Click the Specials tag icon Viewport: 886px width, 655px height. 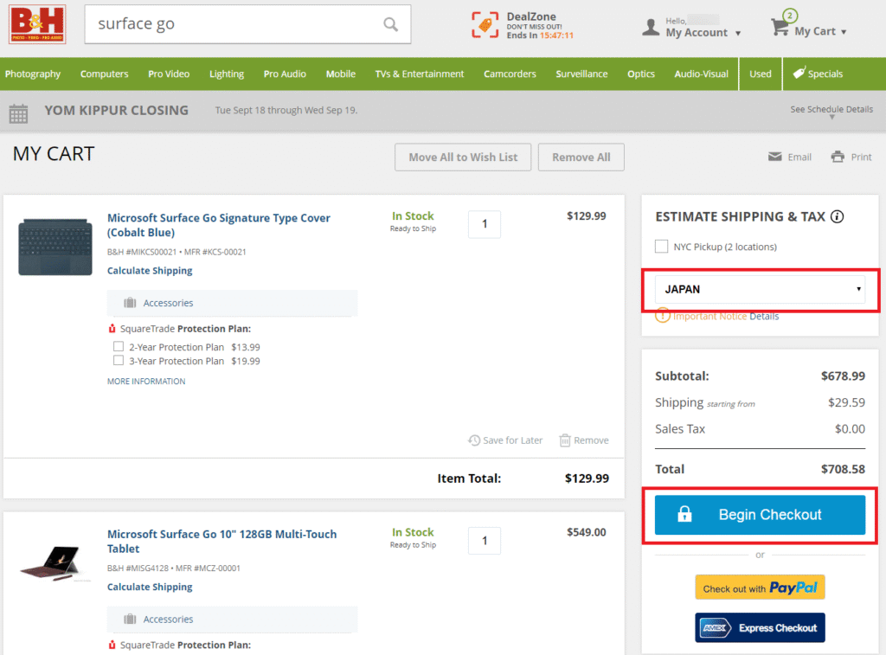tap(799, 73)
